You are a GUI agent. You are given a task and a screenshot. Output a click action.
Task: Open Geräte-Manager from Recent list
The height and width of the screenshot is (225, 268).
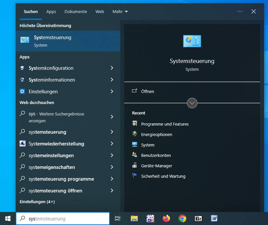[x=156, y=166]
